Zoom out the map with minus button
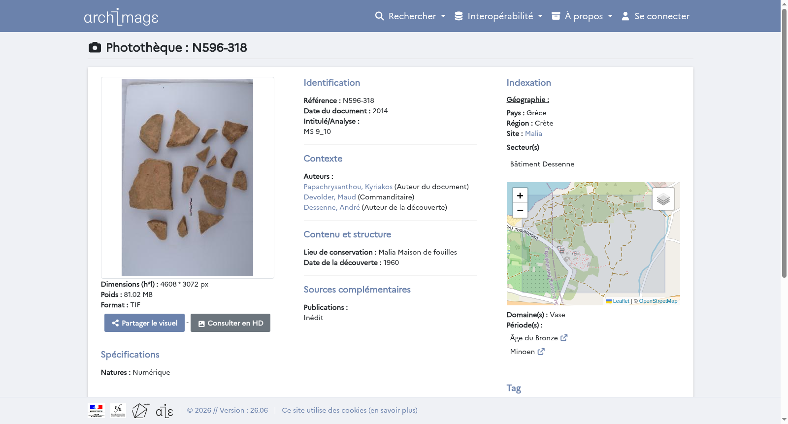This screenshot has height=424, width=788. tap(520, 210)
